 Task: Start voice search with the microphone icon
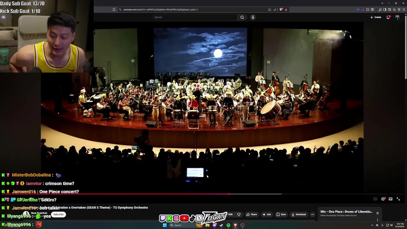tap(253, 17)
